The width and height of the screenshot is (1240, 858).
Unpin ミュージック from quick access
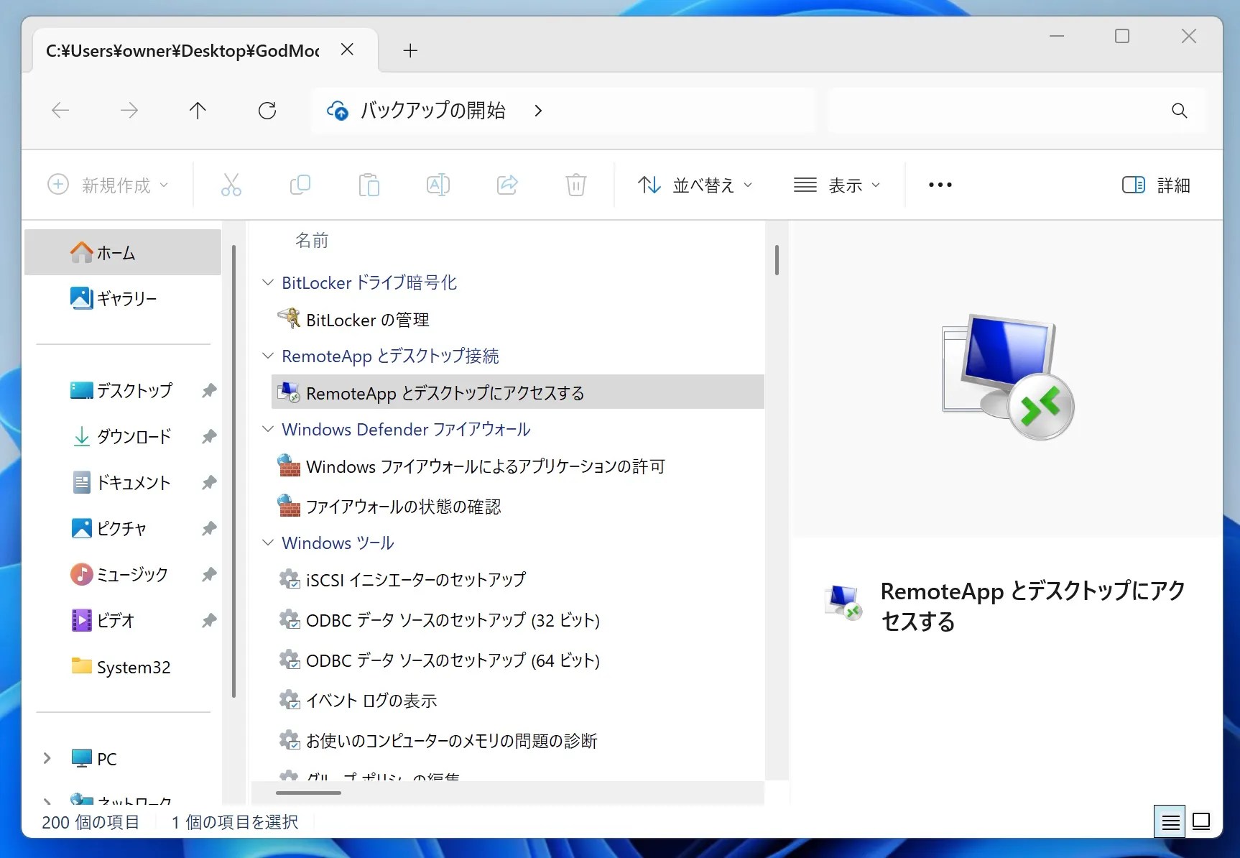pos(209,574)
